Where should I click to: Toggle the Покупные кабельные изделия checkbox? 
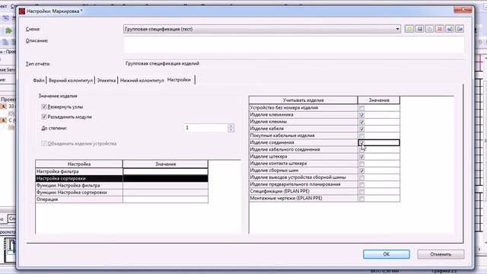362,136
